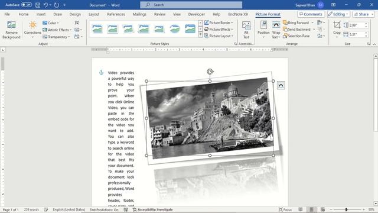The height and width of the screenshot is (213, 378).
Task: Click the Layout Options icon beside the picture
Action: click(x=281, y=85)
